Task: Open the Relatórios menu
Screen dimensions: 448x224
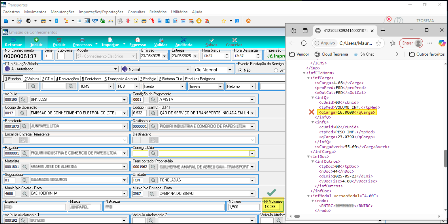Action: pyautogui.click(x=158, y=12)
